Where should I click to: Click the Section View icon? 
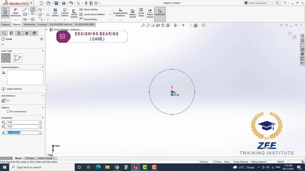(x=158, y=25)
